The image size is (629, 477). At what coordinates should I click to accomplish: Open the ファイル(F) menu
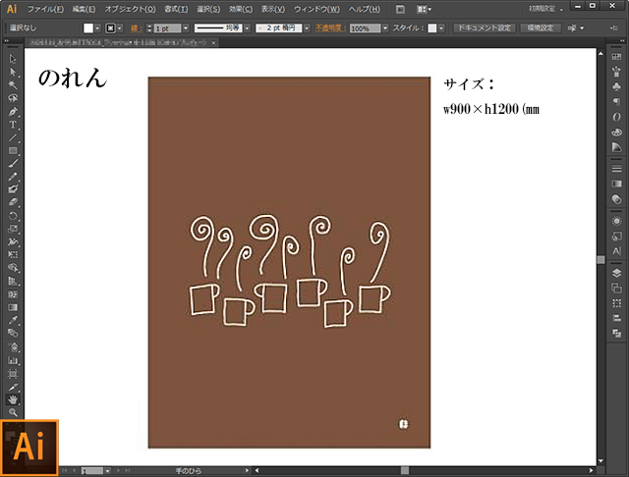46,8
